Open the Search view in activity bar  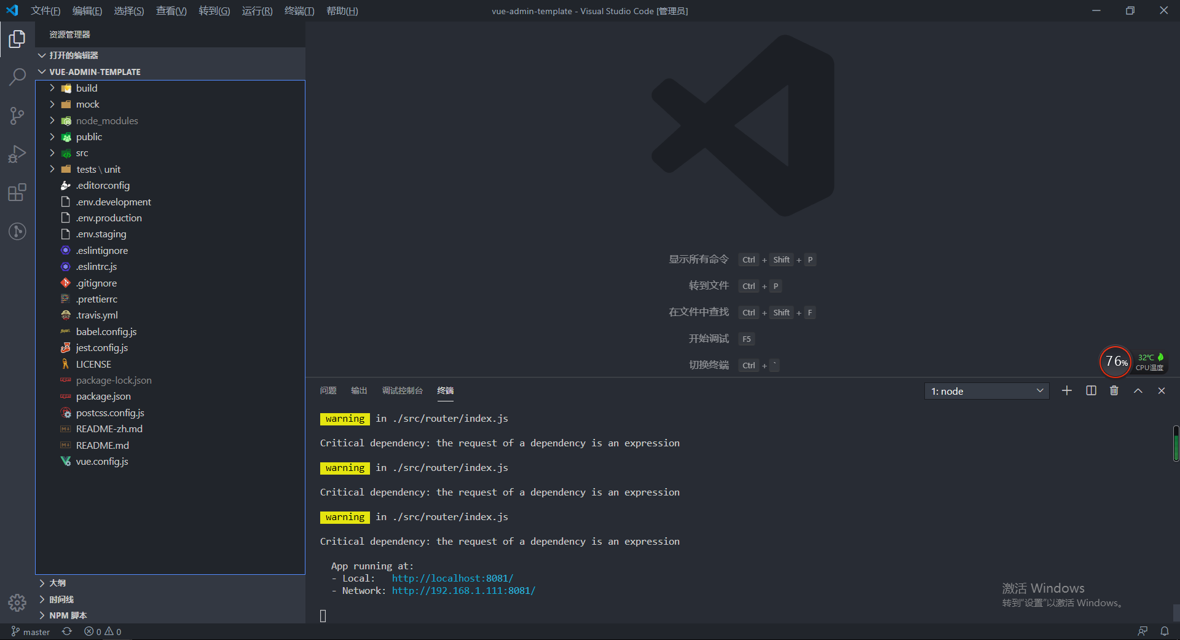(17, 77)
